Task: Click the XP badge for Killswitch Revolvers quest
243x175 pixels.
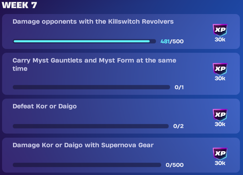Action: pos(220,30)
